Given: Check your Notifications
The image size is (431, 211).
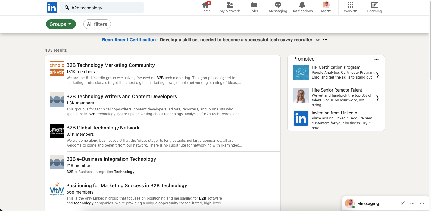Looking at the screenshot, I should [x=302, y=7].
